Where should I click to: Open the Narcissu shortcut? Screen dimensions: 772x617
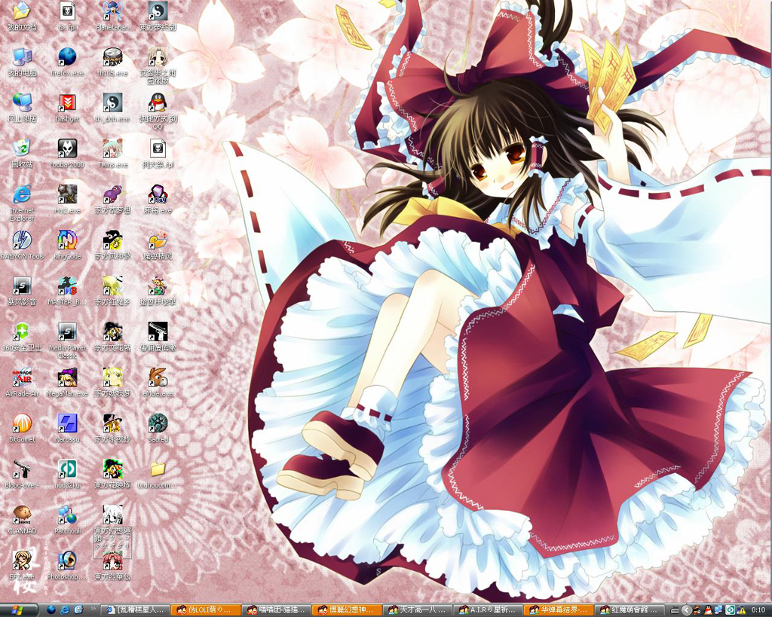pyautogui.click(x=67, y=428)
